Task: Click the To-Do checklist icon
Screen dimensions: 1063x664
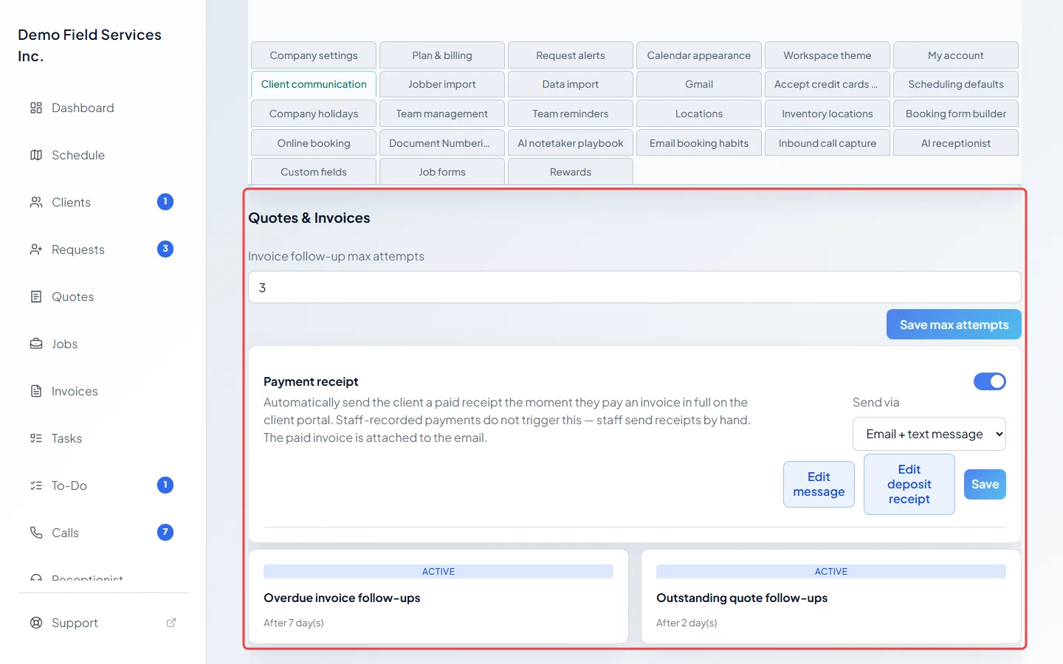Action: [36, 485]
